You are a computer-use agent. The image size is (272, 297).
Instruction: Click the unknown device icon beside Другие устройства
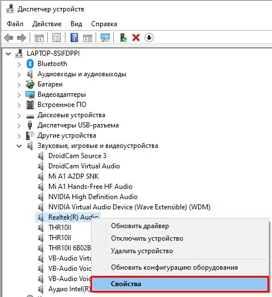coord(30,135)
